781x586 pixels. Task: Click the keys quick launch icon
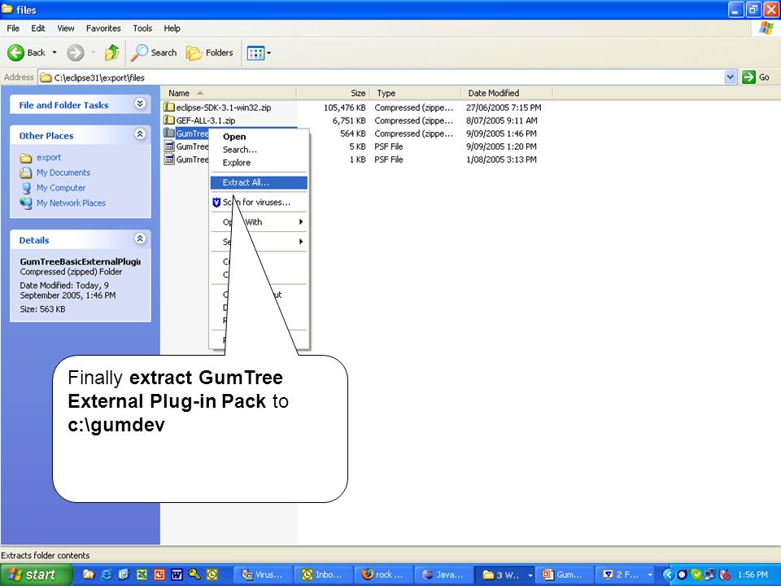194,575
